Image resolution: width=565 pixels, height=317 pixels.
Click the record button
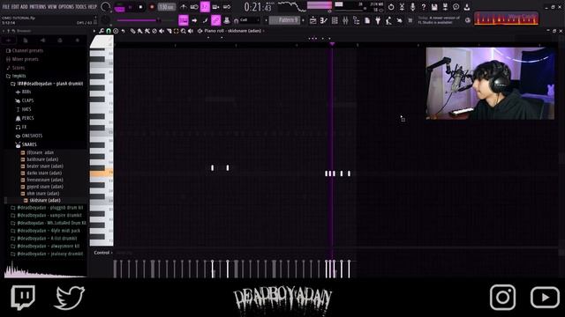[x=152, y=7]
